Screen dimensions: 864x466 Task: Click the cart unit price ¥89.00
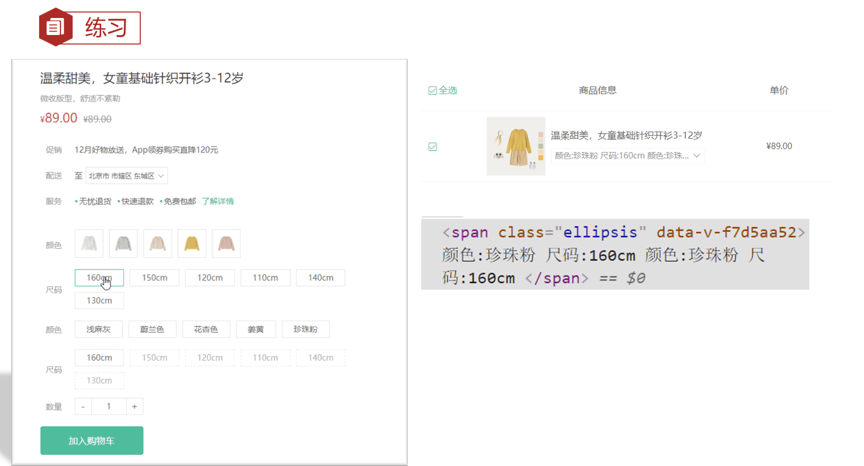click(x=779, y=146)
